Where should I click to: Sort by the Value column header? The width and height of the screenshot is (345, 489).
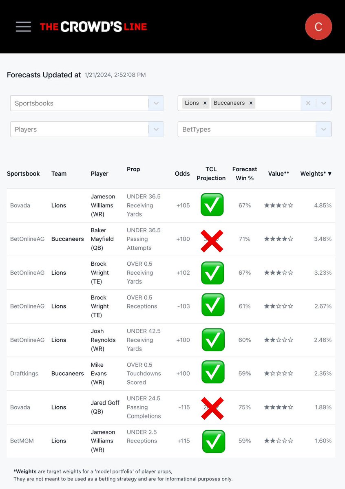point(279,174)
